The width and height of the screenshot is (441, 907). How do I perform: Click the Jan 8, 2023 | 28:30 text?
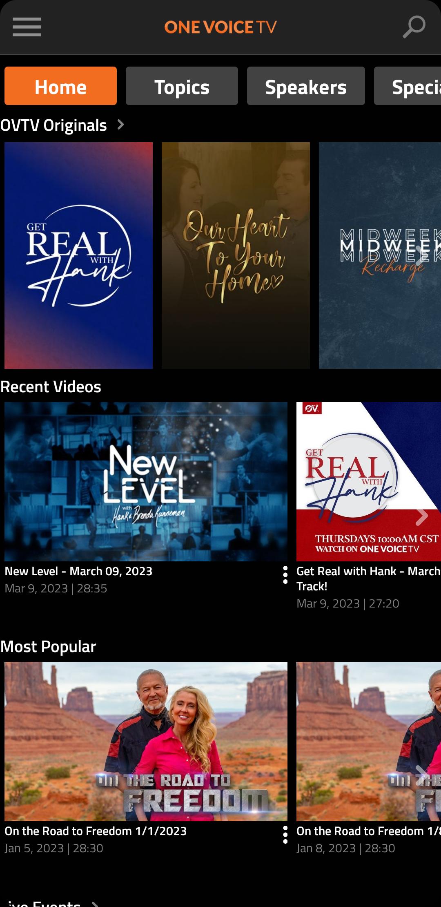(x=346, y=848)
